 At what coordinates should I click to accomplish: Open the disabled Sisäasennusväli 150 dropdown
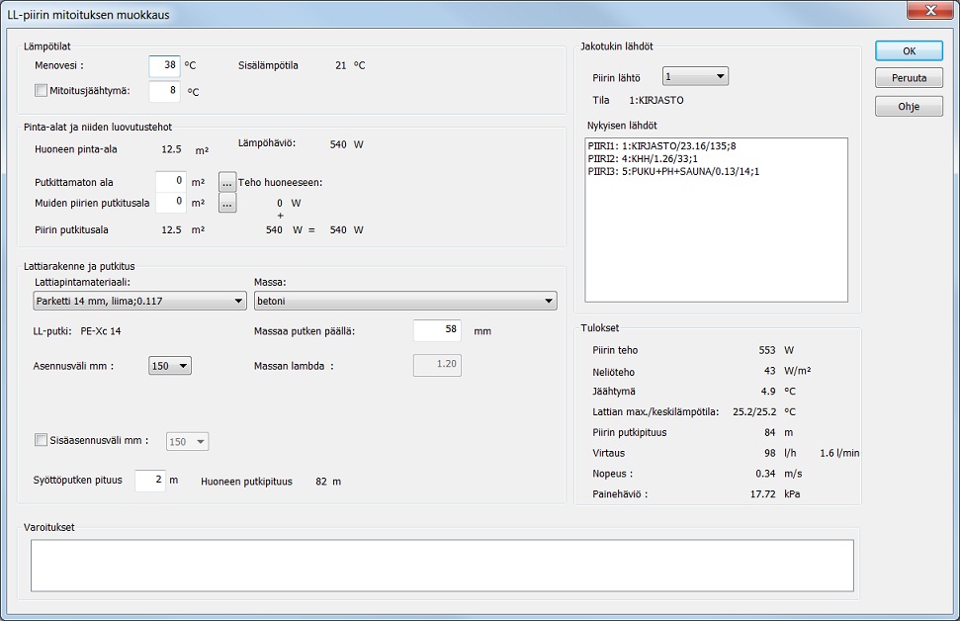187,442
